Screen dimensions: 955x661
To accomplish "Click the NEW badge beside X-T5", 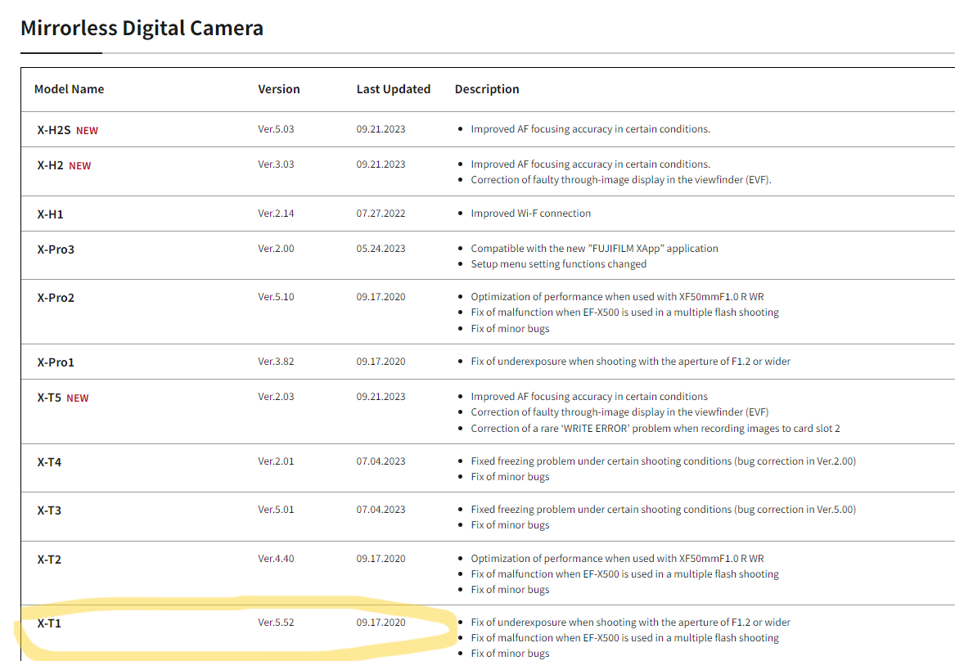I will coord(78,398).
